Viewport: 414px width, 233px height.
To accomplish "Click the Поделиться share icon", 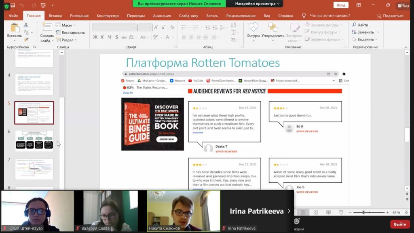I will [x=379, y=16].
